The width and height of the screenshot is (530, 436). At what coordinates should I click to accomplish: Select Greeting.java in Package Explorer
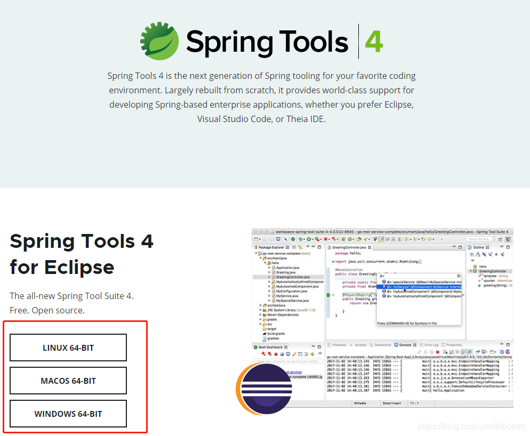coord(284,272)
